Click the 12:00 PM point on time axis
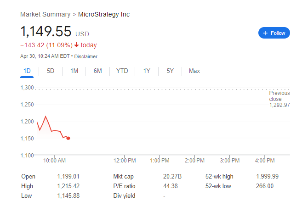 pos(124,161)
